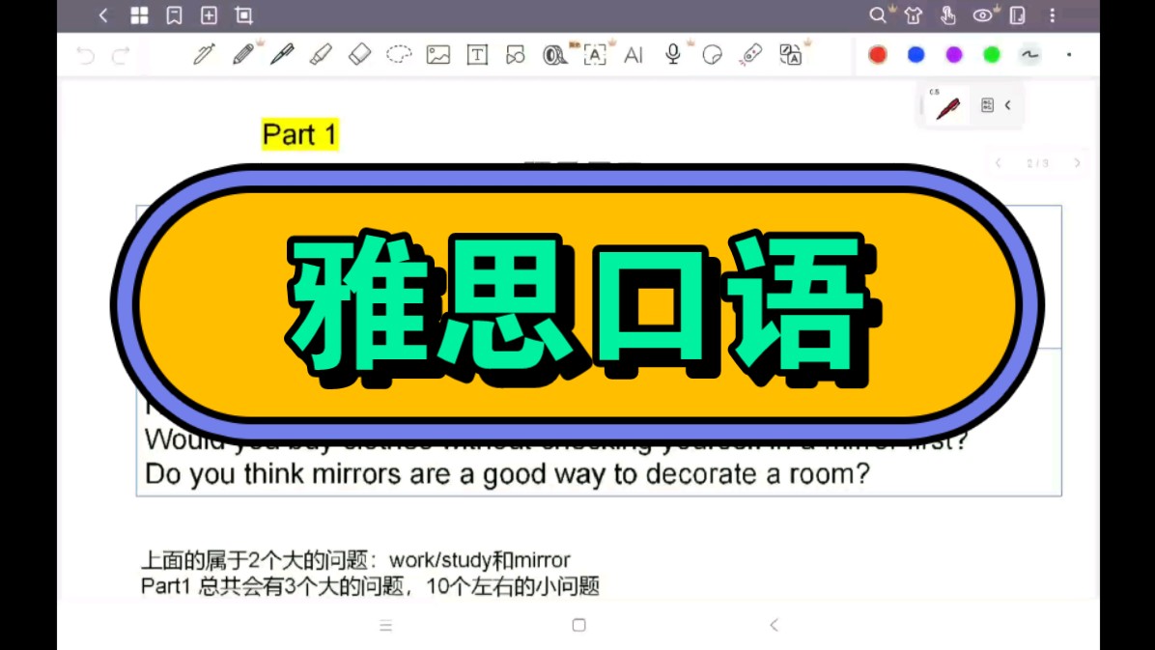
Task: Open the AI assistant
Action: tap(634, 54)
